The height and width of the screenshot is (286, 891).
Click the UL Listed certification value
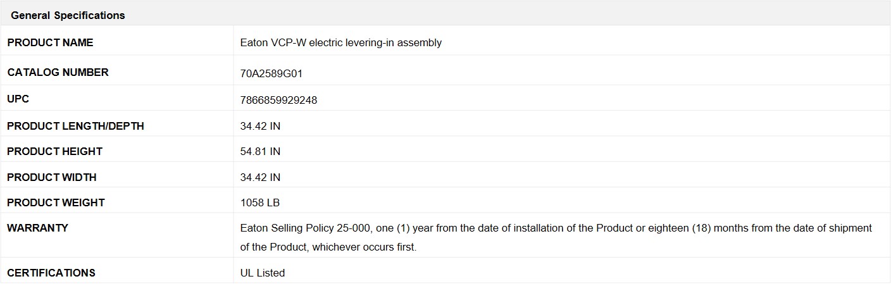click(x=263, y=273)
